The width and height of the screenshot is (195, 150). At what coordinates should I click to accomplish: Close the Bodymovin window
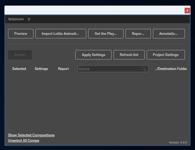(187, 11)
